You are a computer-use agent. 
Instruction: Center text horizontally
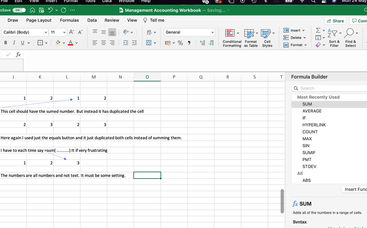pos(104,43)
